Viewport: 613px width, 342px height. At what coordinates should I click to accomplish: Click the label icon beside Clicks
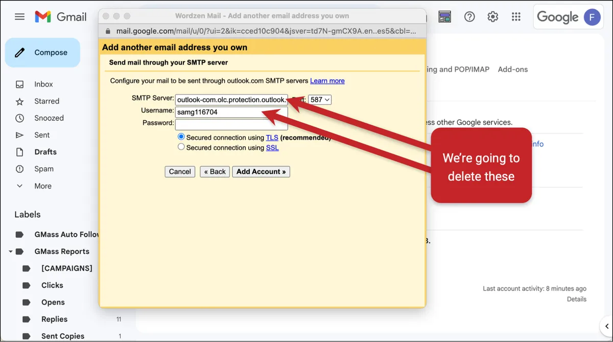coord(27,285)
